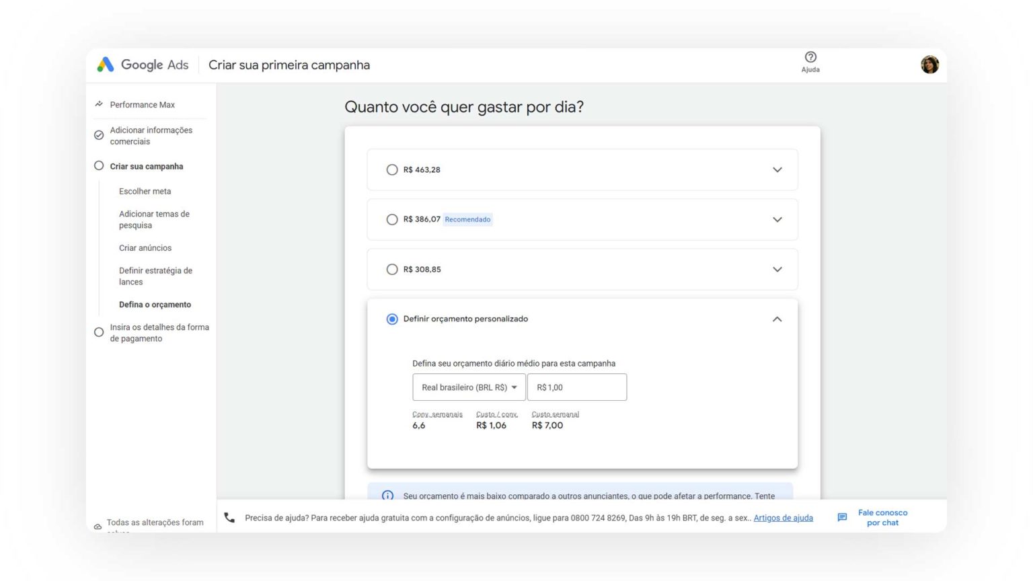Open the Artigos de ajuda link

(x=783, y=518)
